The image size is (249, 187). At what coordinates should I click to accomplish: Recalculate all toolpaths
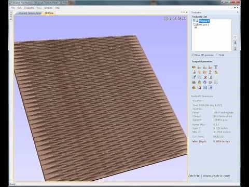(210, 77)
